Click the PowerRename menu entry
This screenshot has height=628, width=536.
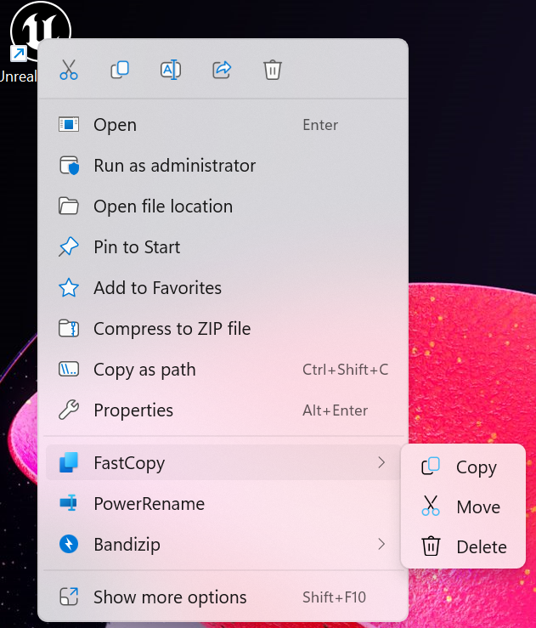click(224, 503)
